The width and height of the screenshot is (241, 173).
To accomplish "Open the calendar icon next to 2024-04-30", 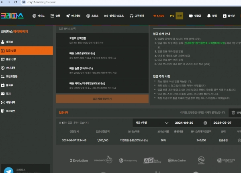I will pyautogui.click(x=205, y=123).
